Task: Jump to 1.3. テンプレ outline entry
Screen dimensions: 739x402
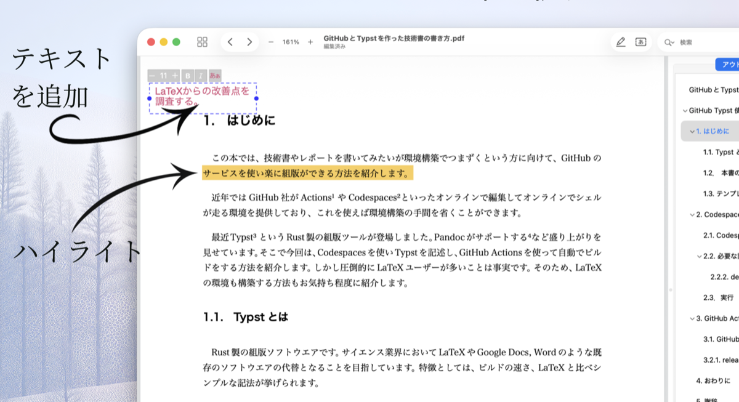Action: 721,194
